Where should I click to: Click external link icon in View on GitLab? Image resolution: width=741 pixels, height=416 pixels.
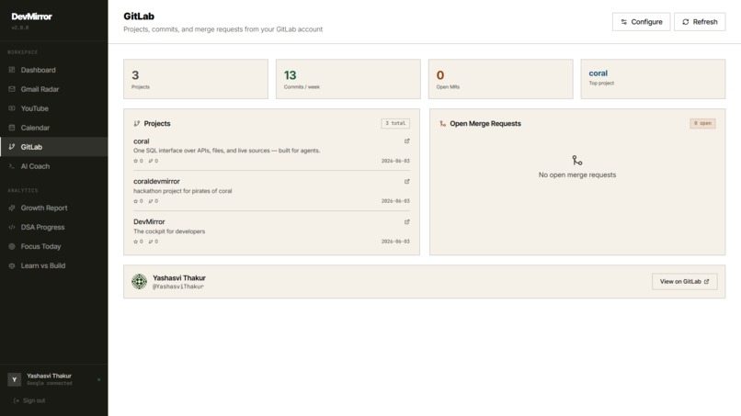point(706,281)
